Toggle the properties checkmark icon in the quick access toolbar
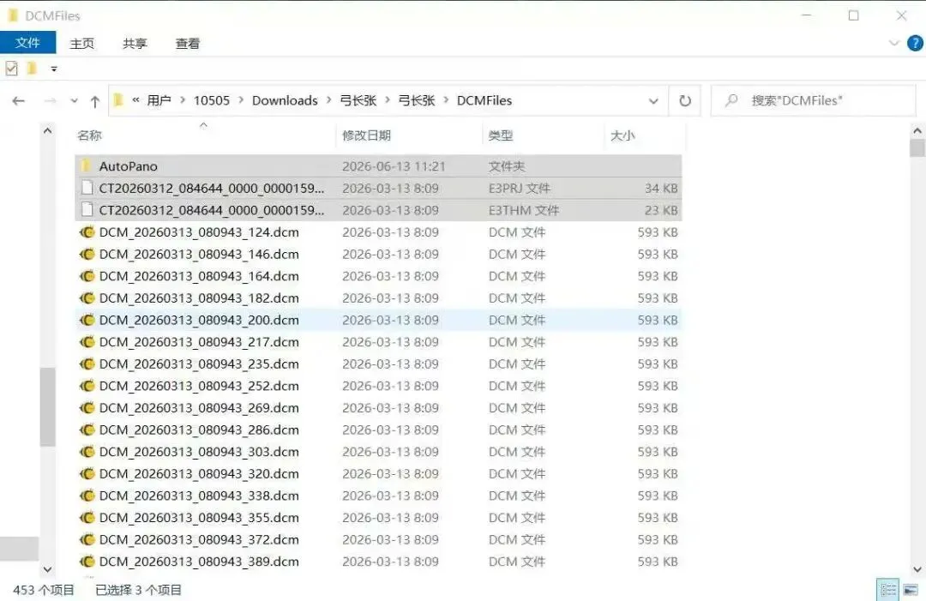 coord(11,69)
